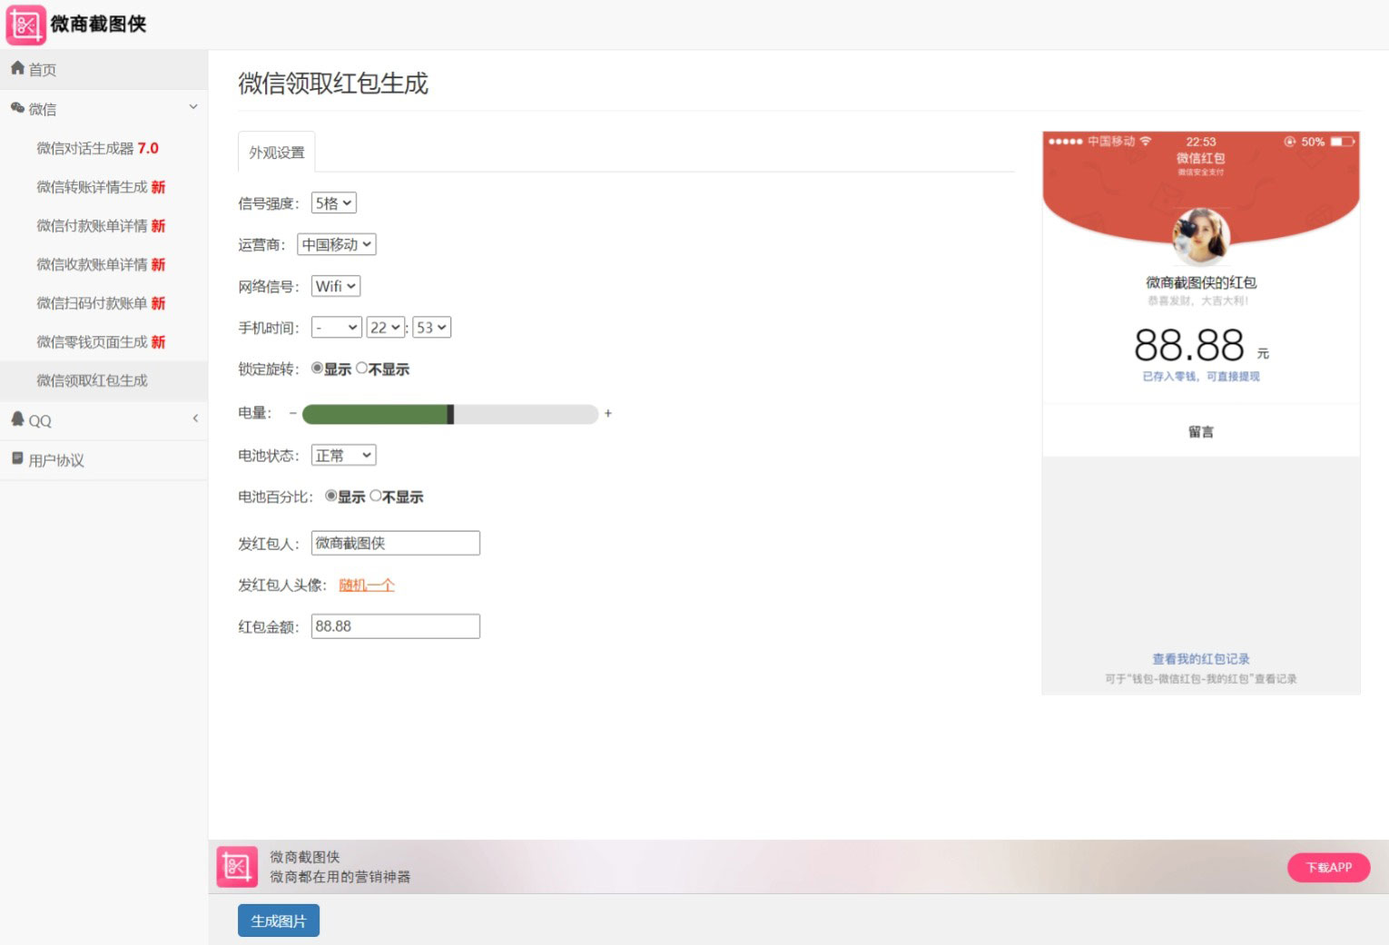
Task: Open the minute dropdown showing 53
Action: (x=432, y=328)
